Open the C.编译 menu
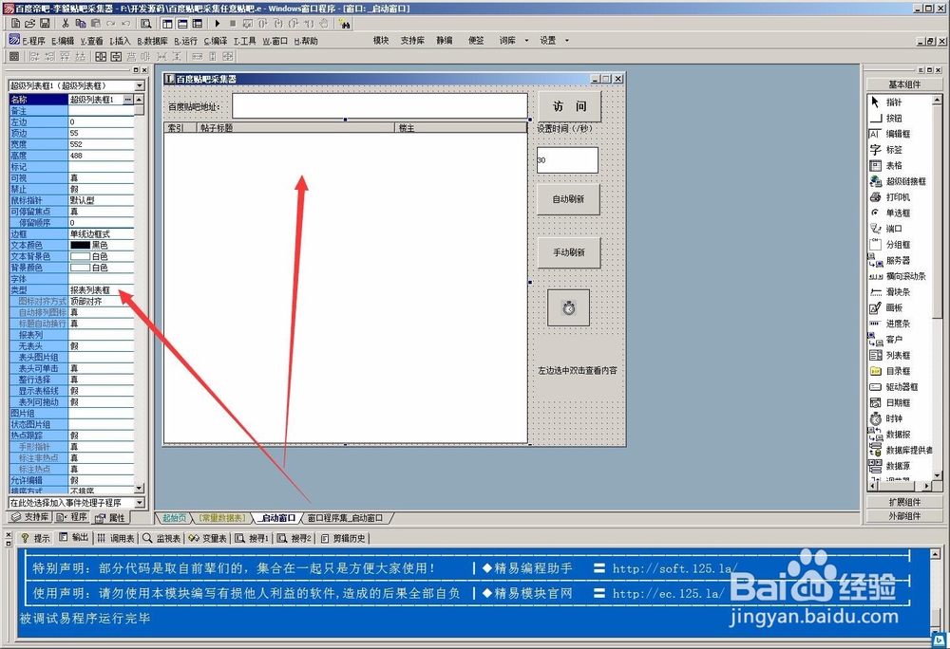The image size is (950, 649). (215, 41)
